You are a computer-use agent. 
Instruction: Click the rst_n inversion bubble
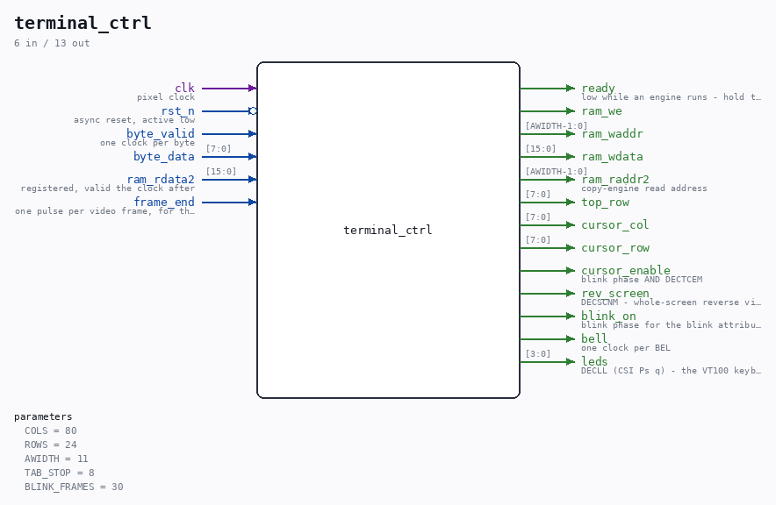(253, 110)
